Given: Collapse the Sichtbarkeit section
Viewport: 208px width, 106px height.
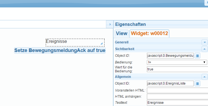Looking at the screenshot, I should (x=205, y=49).
